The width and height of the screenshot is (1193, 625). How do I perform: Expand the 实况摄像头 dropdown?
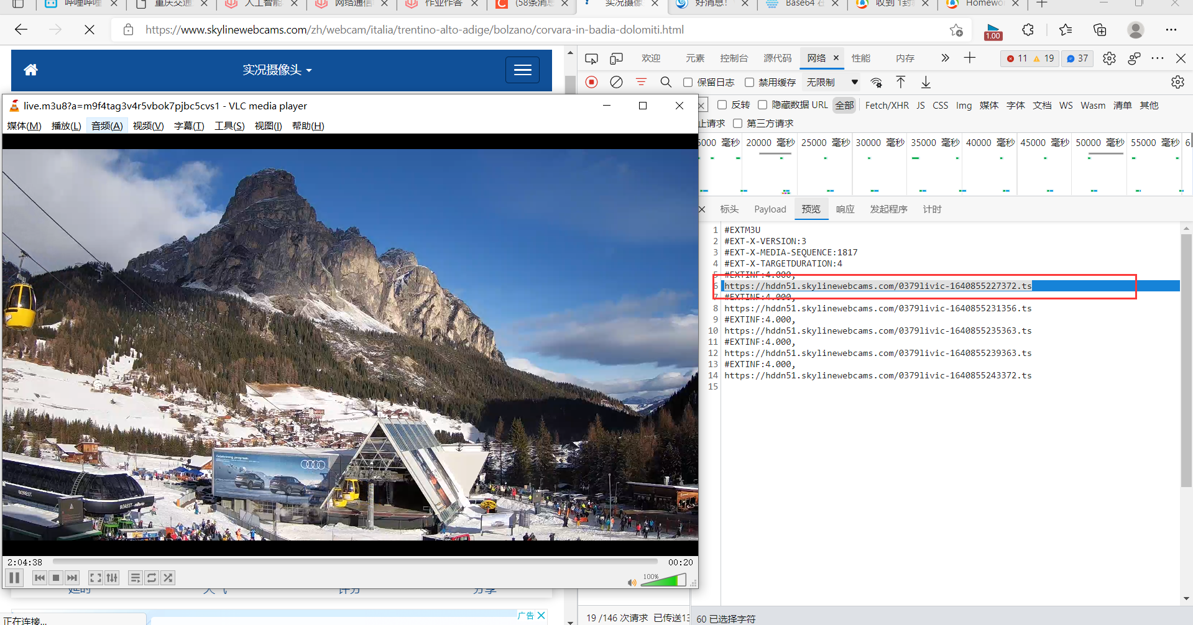coord(277,70)
